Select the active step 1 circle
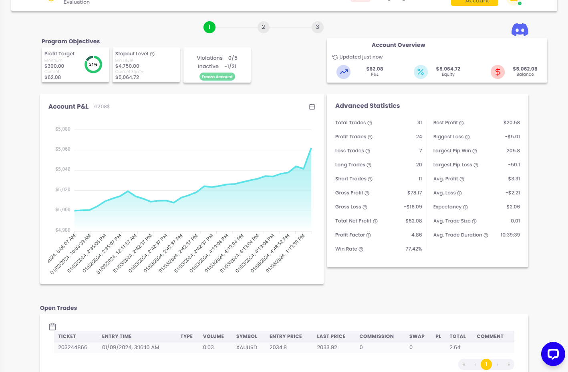This screenshot has height=372, width=568. click(209, 27)
